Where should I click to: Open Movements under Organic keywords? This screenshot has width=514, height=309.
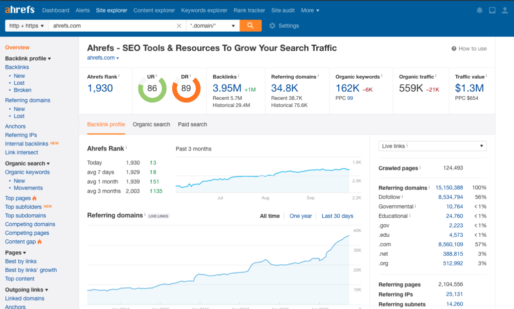[28, 188]
